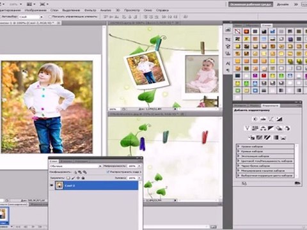The image size is (307, 230).
Task: Open the Справка menu
Action: point(162,10)
